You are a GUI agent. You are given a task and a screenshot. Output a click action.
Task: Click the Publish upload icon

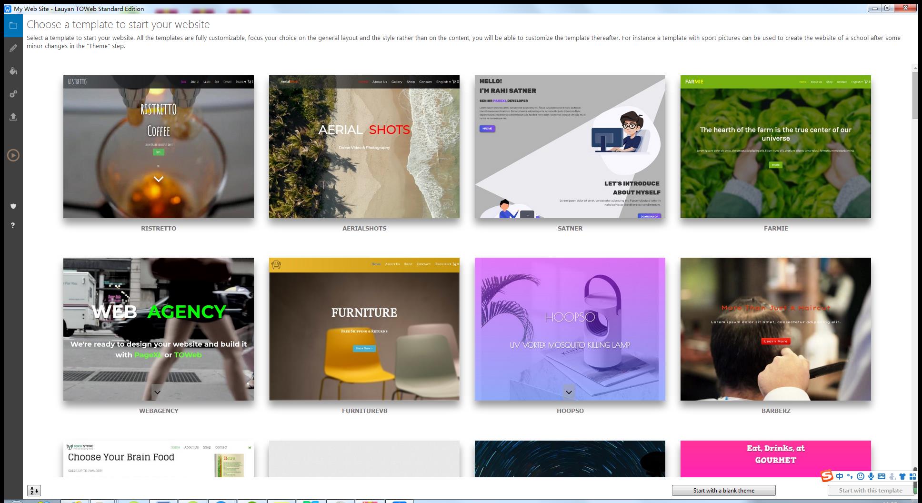tap(13, 117)
